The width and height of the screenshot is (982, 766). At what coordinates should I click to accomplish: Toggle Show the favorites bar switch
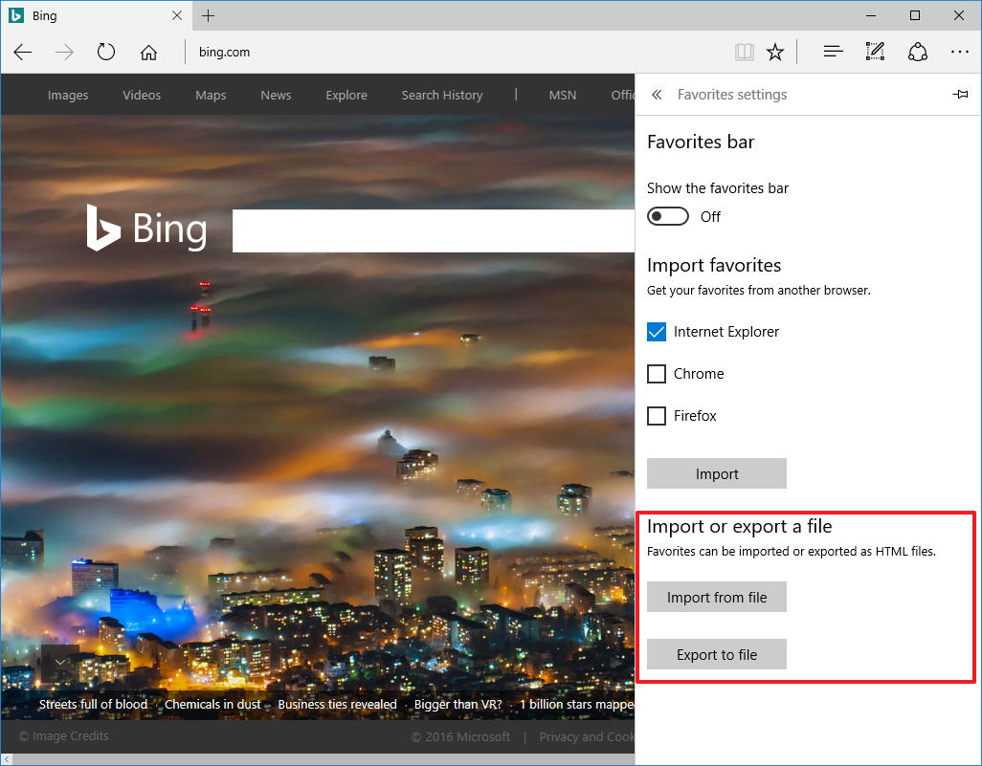click(x=668, y=216)
